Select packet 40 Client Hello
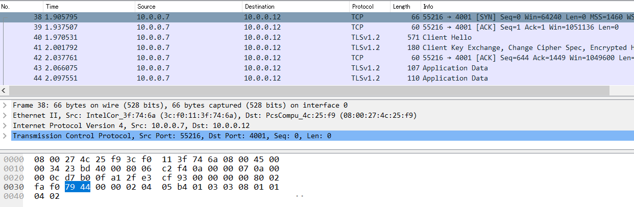This screenshot has width=634, height=207. coord(317,37)
